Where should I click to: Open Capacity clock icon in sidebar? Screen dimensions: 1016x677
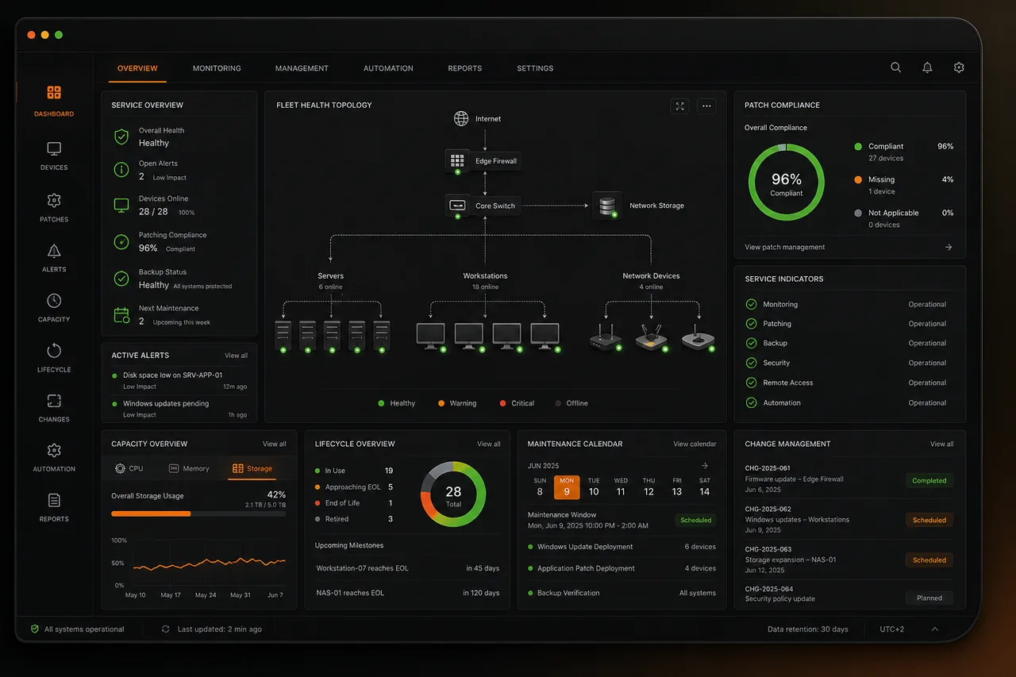[54, 301]
